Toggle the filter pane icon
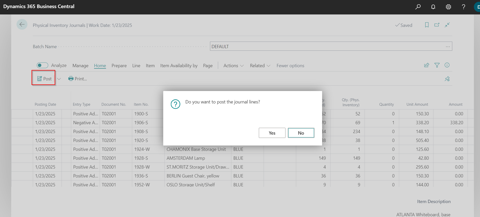The width and height of the screenshot is (480, 217). 437,65
